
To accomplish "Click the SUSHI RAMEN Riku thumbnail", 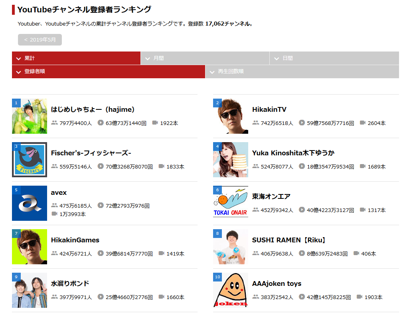I will (x=231, y=247).
